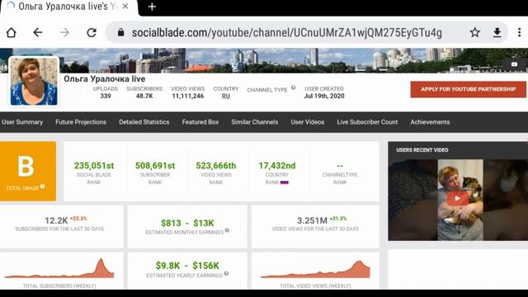
Task: Click the padlock site security icon
Action: (121, 33)
